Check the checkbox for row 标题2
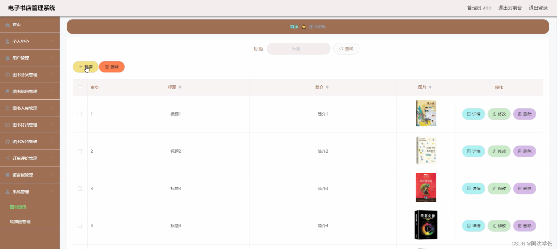 [80, 151]
